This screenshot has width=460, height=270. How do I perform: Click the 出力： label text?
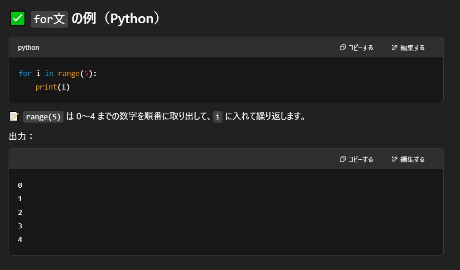[x=21, y=136]
